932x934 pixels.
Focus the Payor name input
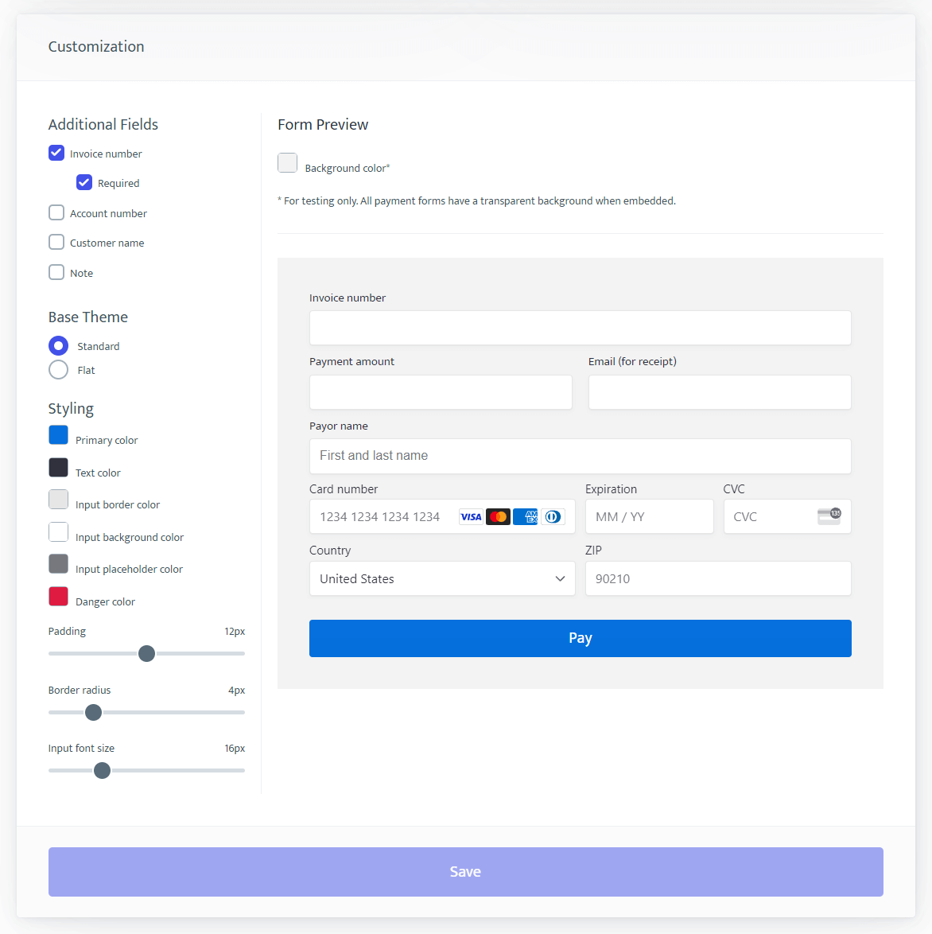pos(580,457)
